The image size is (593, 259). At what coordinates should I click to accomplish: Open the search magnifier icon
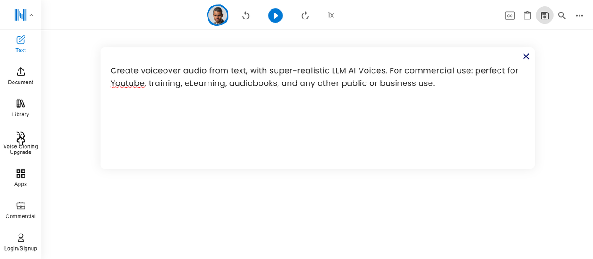[562, 16]
